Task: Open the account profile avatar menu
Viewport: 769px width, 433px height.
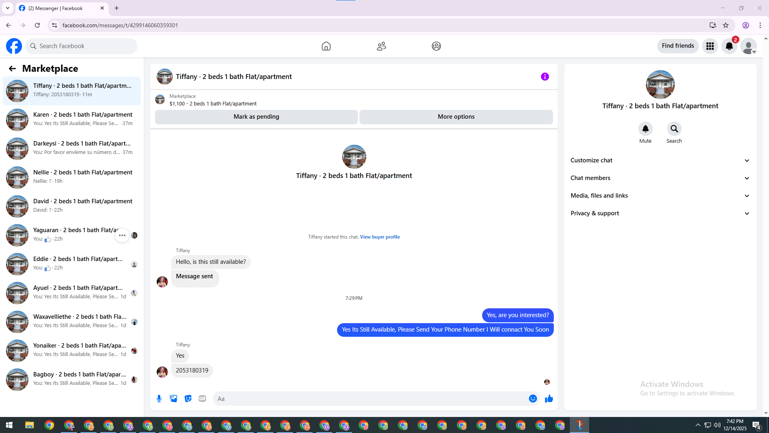Action: [x=748, y=46]
